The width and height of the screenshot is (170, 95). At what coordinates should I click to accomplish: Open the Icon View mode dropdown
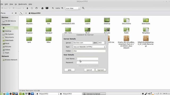tap(73, 8)
